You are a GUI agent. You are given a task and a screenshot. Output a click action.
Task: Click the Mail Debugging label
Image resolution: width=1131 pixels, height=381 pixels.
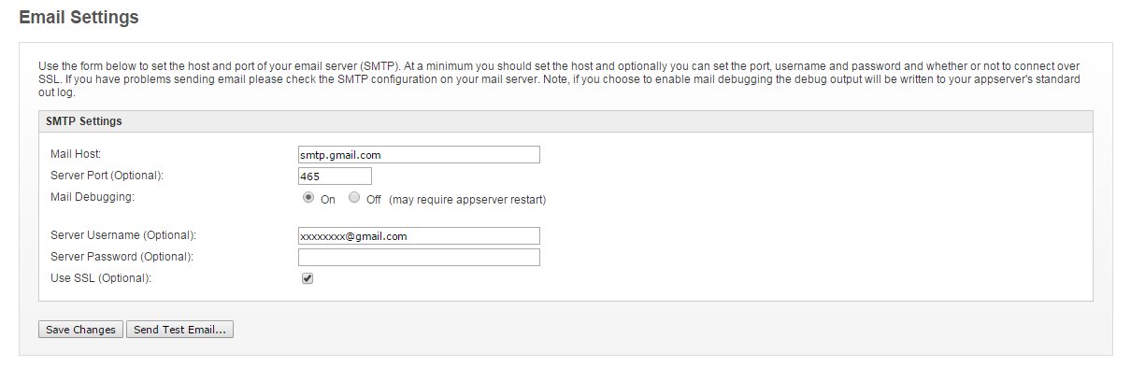click(x=93, y=197)
